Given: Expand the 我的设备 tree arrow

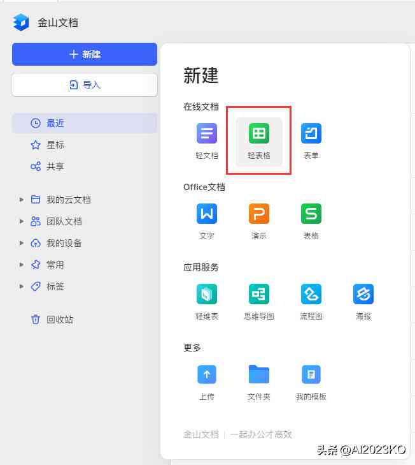Looking at the screenshot, I should 21,243.
